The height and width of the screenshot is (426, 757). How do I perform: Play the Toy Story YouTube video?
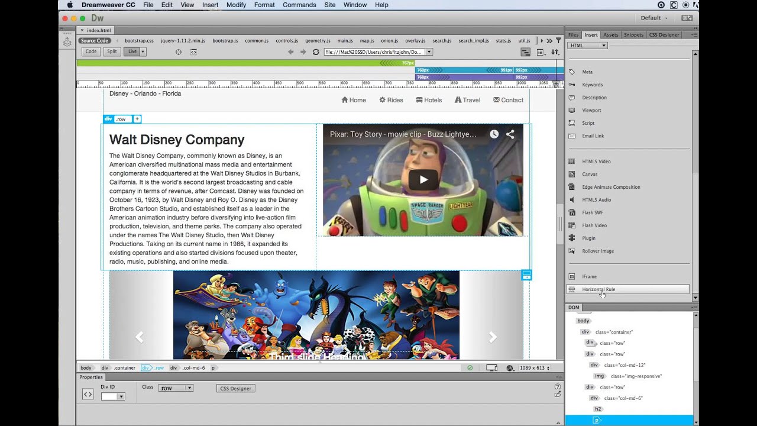point(423,180)
